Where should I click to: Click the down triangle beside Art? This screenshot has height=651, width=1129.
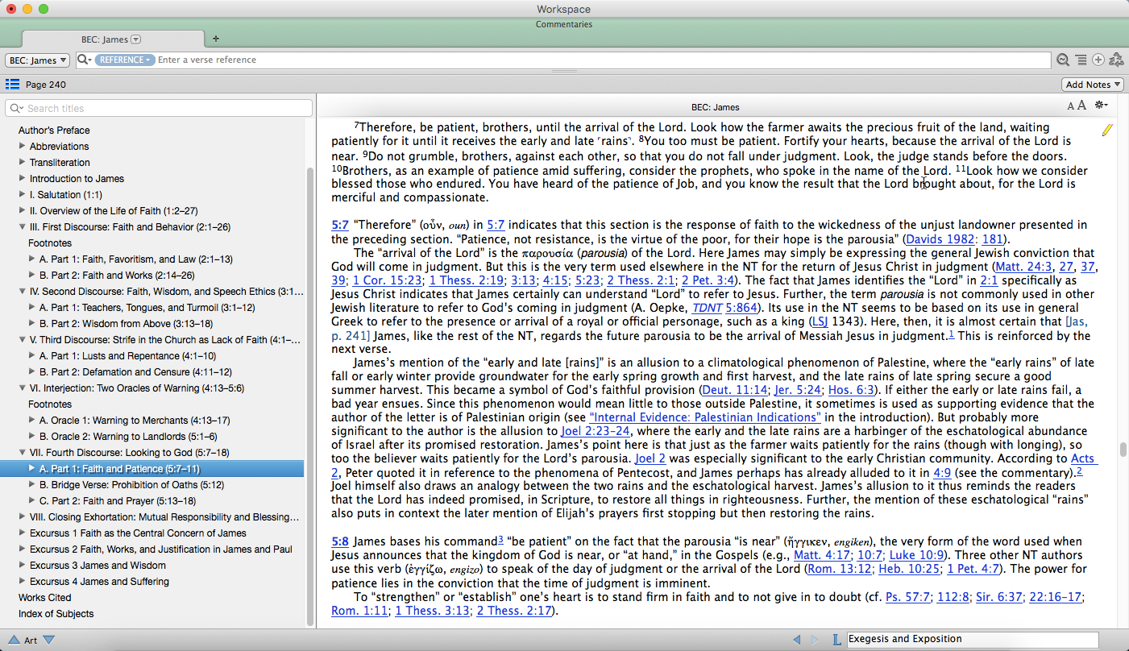(49, 640)
